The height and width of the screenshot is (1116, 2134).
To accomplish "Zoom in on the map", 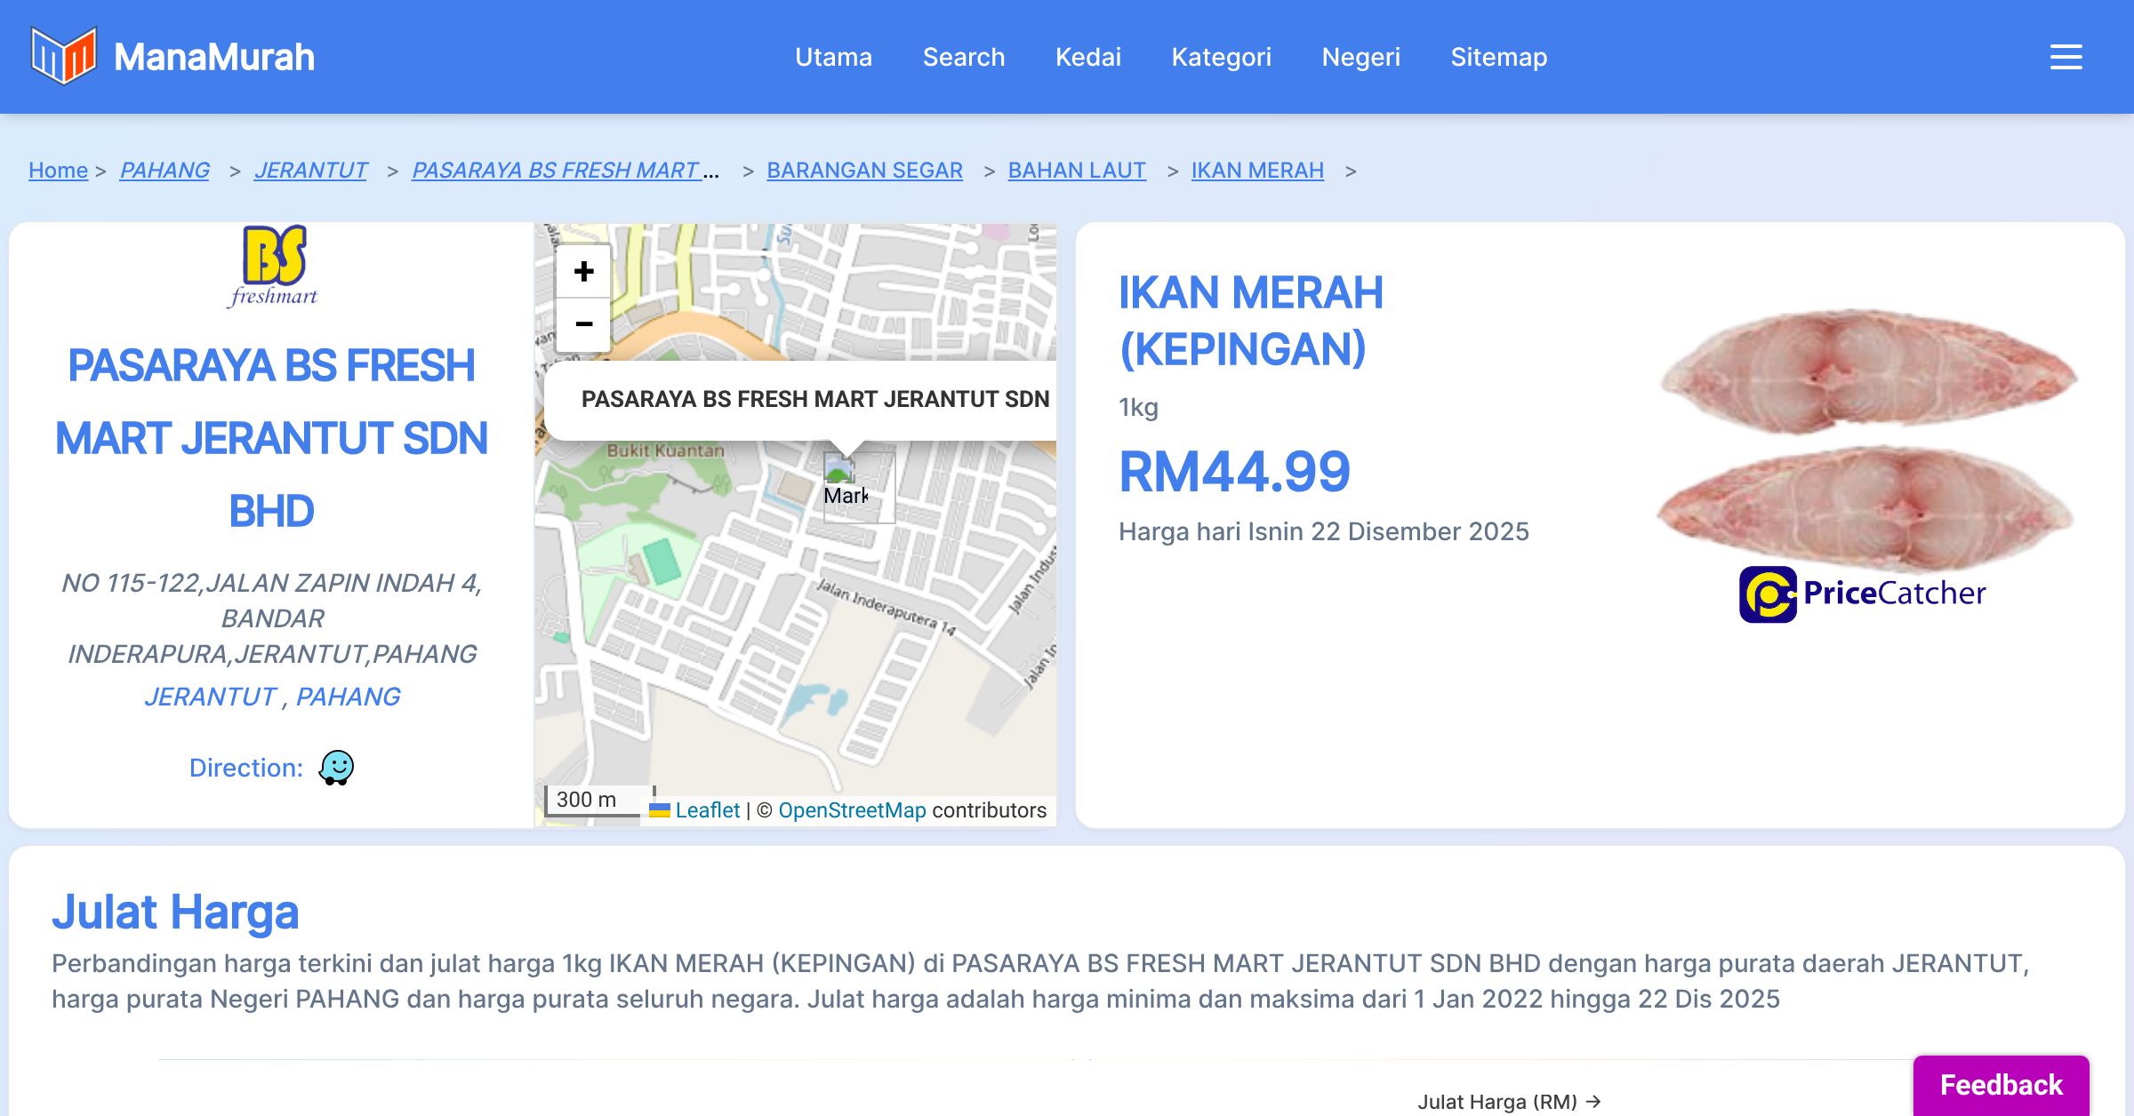I will [x=583, y=272].
